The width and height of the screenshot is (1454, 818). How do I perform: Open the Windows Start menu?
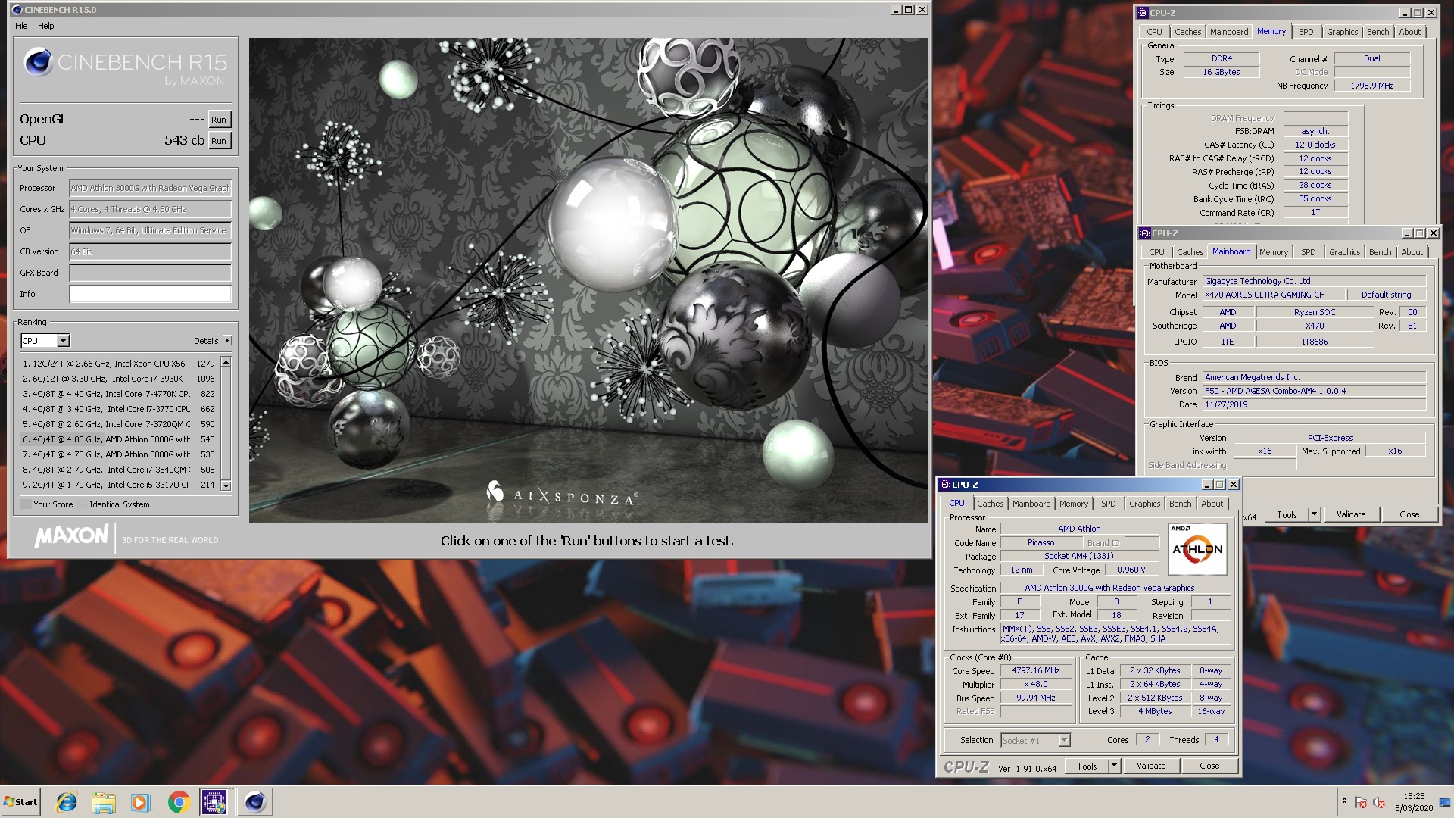(x=21, y=801)
